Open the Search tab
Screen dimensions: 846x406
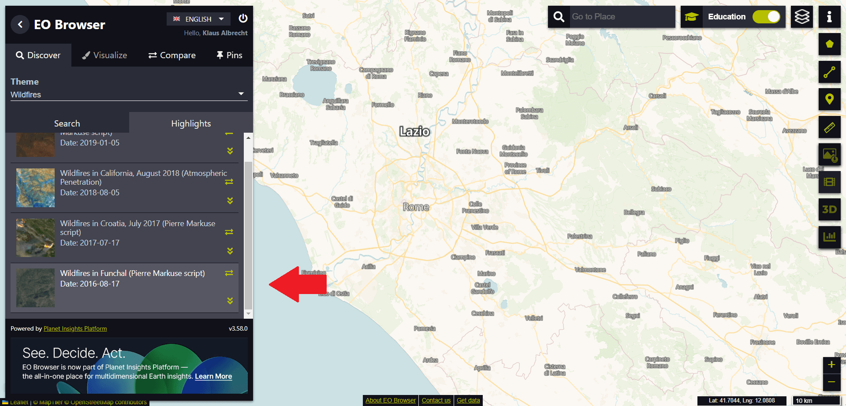pyautogui.click(x=67, y=123)
